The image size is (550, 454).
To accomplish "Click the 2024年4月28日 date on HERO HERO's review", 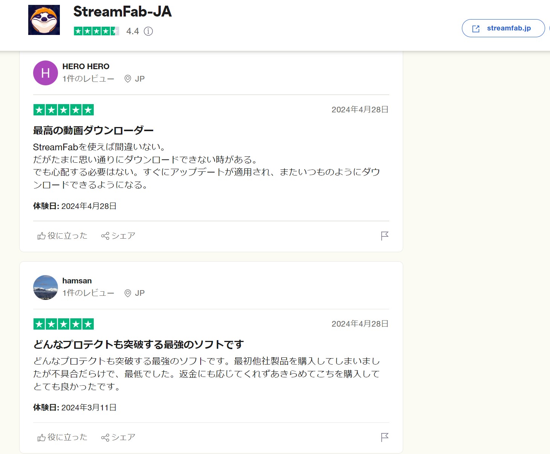I will pyautogui.click(x=360, y=109).
